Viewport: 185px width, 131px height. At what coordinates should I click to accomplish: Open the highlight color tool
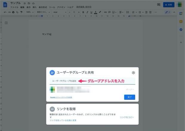click(x=100, y=12)
